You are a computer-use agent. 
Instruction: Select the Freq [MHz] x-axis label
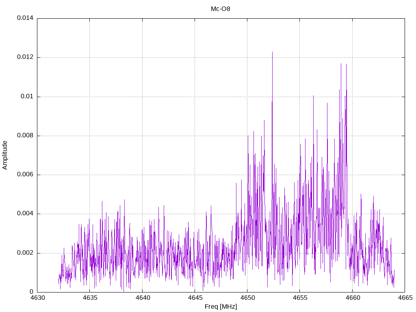(221, 307)
